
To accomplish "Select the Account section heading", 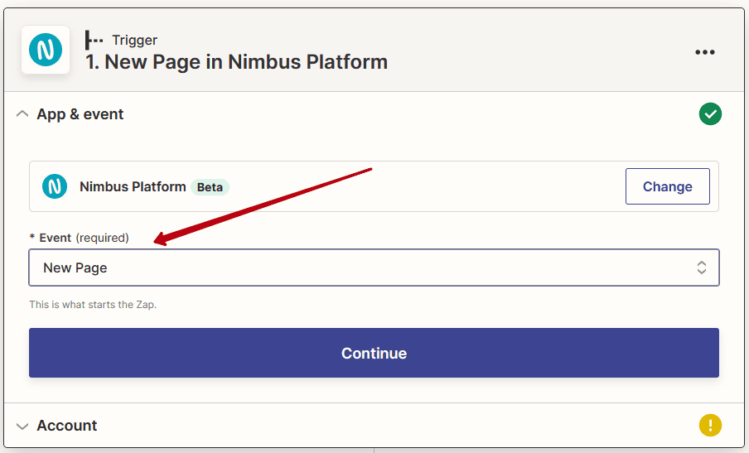I will click(67, 426).
